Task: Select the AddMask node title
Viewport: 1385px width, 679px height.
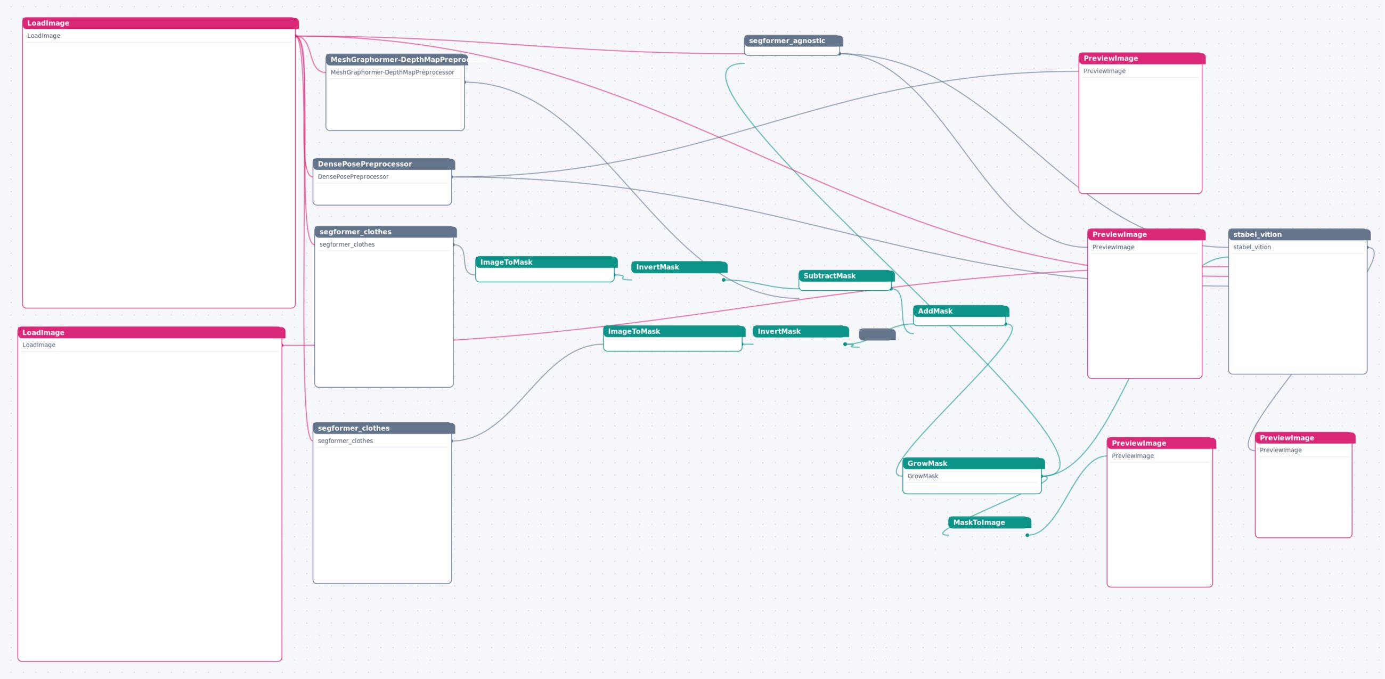Action: click(x=961, y=312)
